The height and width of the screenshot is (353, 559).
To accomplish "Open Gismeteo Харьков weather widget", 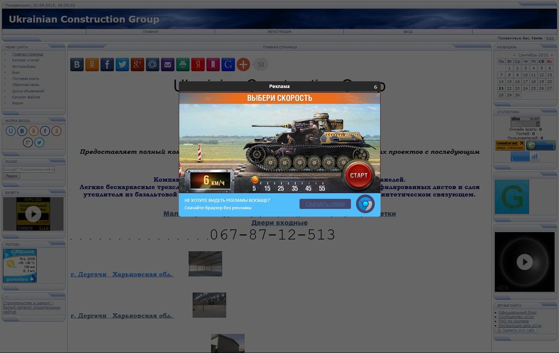I will pos(20,266).
